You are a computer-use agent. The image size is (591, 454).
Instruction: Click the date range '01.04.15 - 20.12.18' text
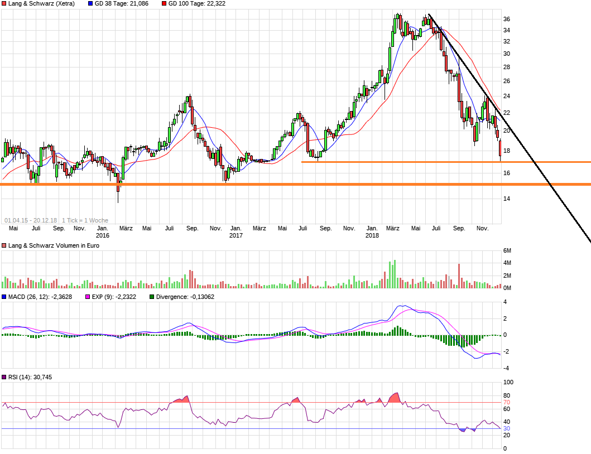(x=31, y=220)
